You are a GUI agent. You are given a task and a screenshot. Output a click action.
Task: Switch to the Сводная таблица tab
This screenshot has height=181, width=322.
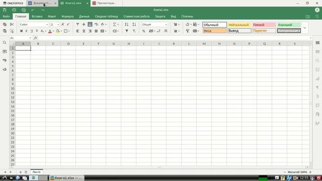(106, 17)
